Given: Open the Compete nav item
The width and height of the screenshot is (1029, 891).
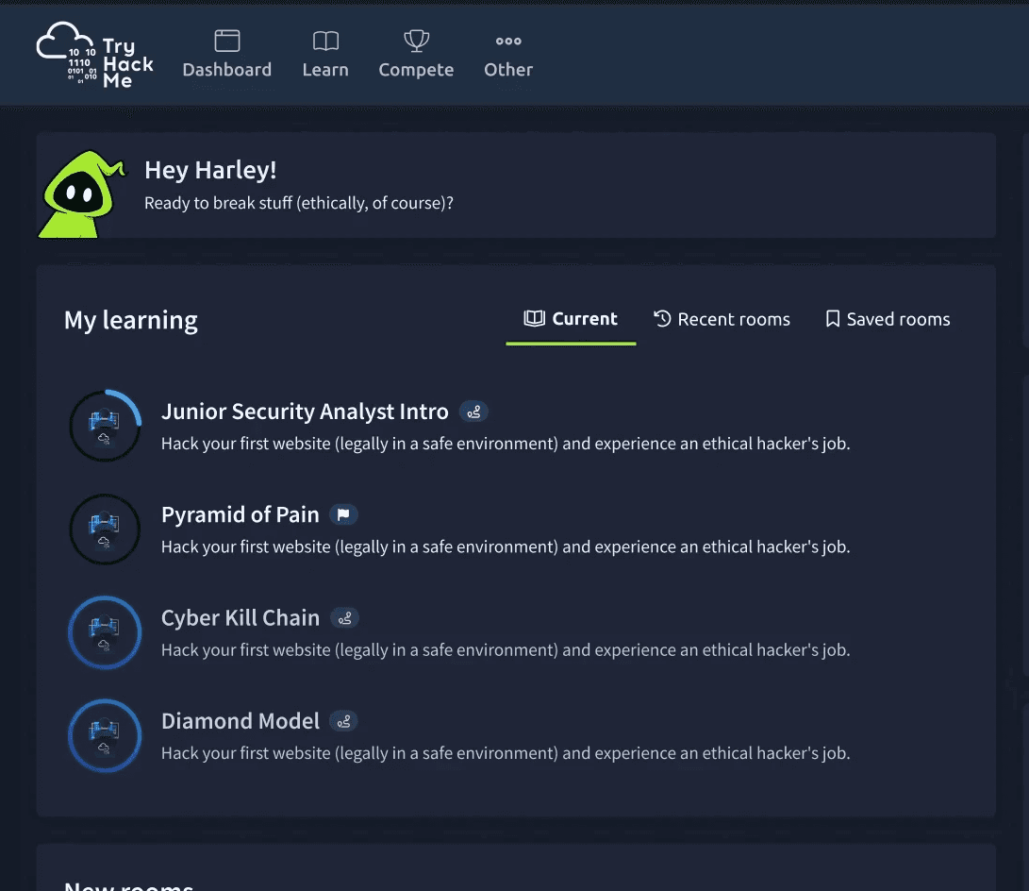Looking at the screenshot, I should 416,55.
